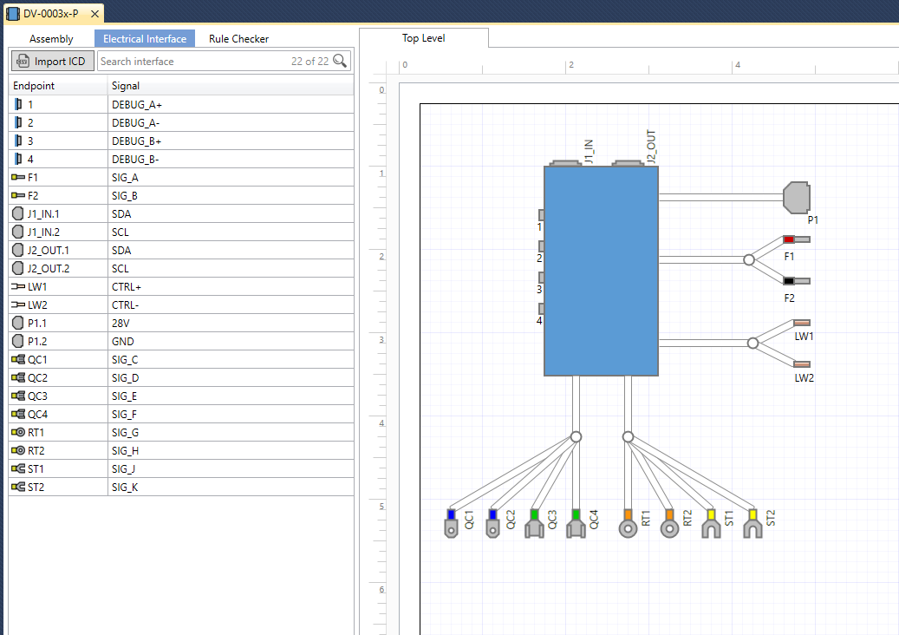
Task: Select the J1_IN connector on device top
Action: pos(564,163)
